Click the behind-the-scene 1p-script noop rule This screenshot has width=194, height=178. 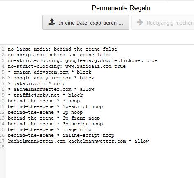pyautogui.click(x=55, y=106)
